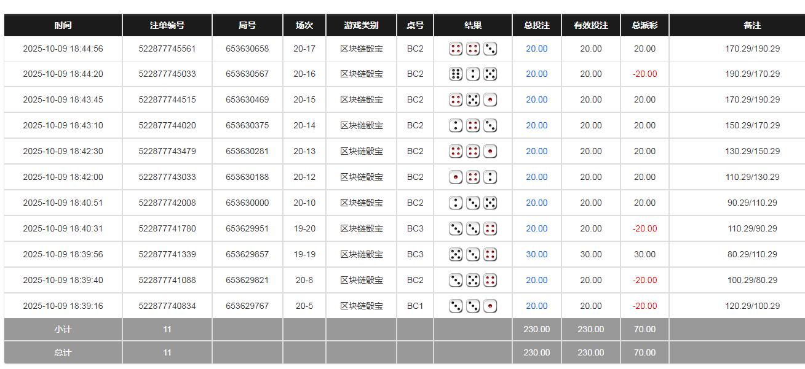Click the first die in the 19-19 row
The height and width of the screenshot is (369, 805).
[x=456, y=255]
